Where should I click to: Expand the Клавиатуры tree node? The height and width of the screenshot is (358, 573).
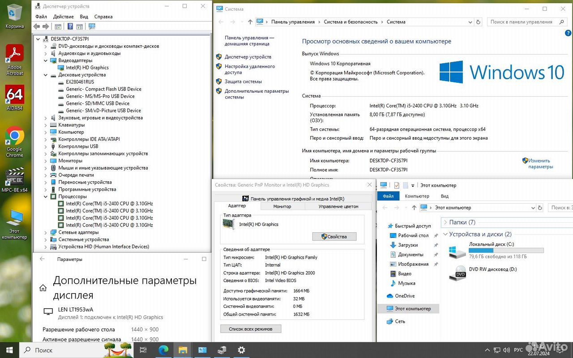coord(46,125)
